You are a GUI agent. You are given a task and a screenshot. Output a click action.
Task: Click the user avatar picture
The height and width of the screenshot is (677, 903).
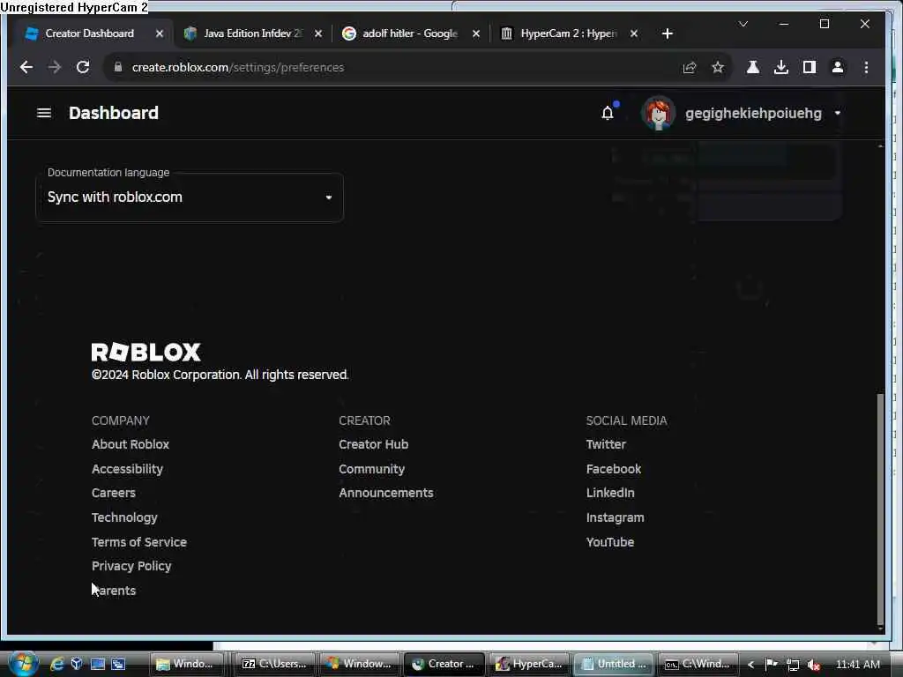658,113
